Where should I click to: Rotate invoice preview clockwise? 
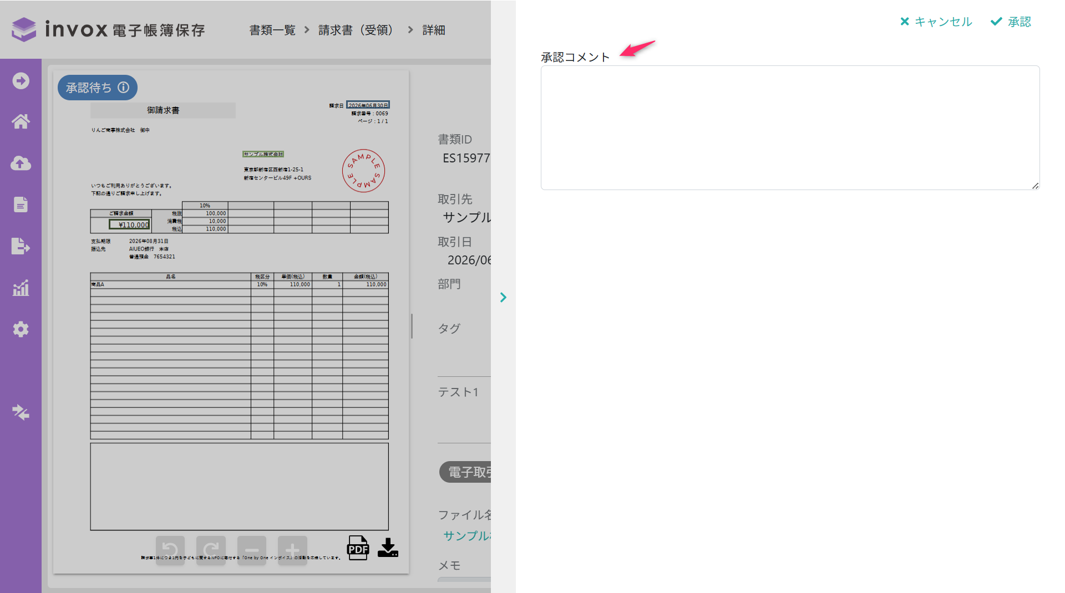click(x=211, y=550)
